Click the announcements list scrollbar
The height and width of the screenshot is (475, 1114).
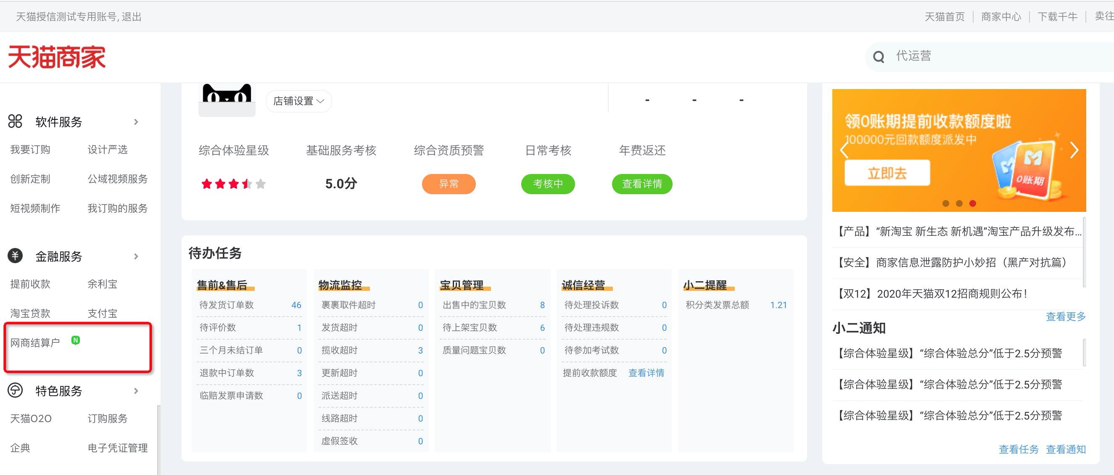click(1084, 252)
